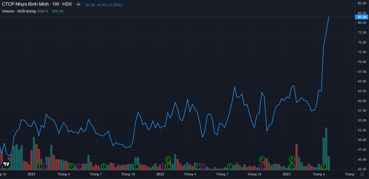Image resolution: width=369 pixels, height=179 pixels.
Task: Click the 85.00 price scale label
Action: pos(362,3)
